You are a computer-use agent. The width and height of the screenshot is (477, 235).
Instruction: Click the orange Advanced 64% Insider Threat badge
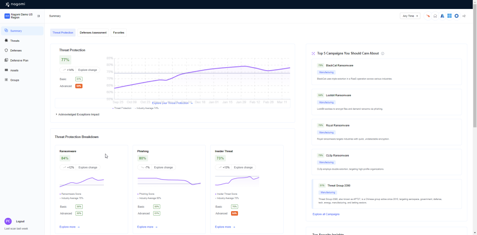click(x=234, y=213)
